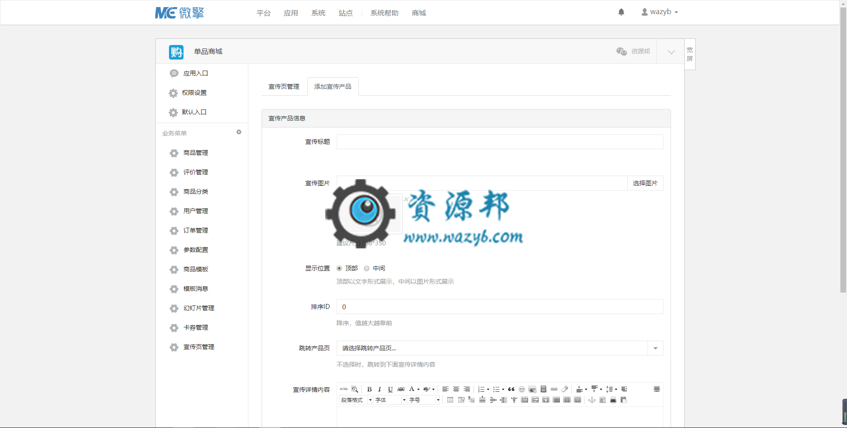This screenshot has width=847, height=428.
Task: Click the 宣传图片 path field
Action: (482, 183)
